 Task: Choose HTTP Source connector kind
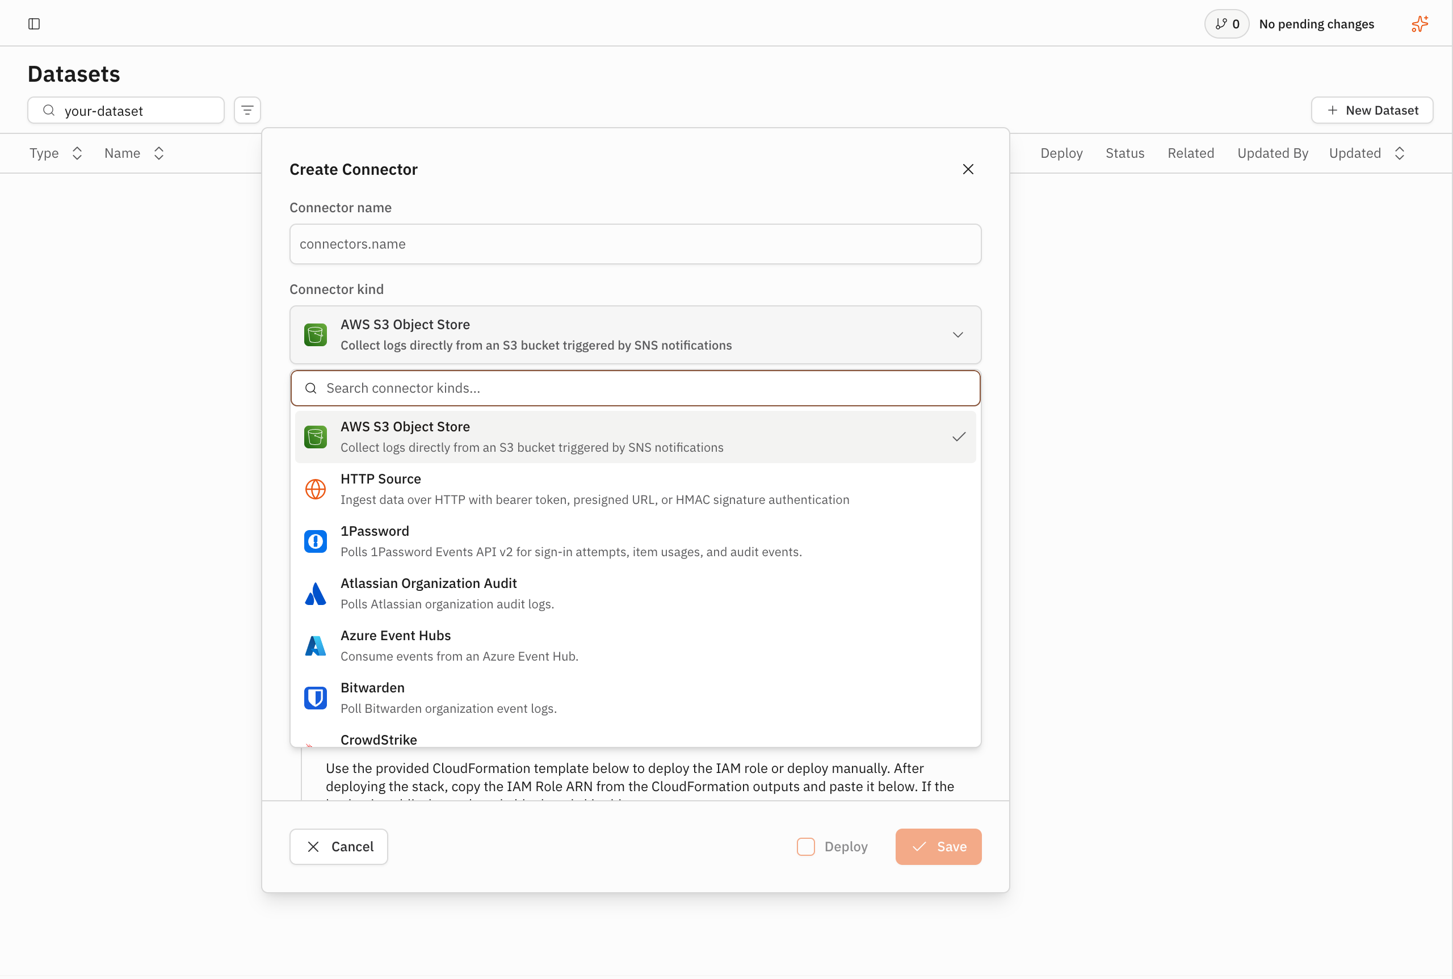635,489
